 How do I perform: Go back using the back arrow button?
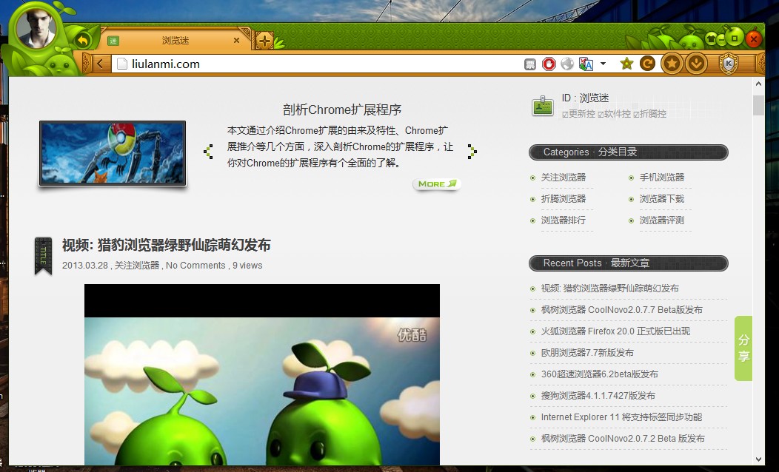coord(101,64)
